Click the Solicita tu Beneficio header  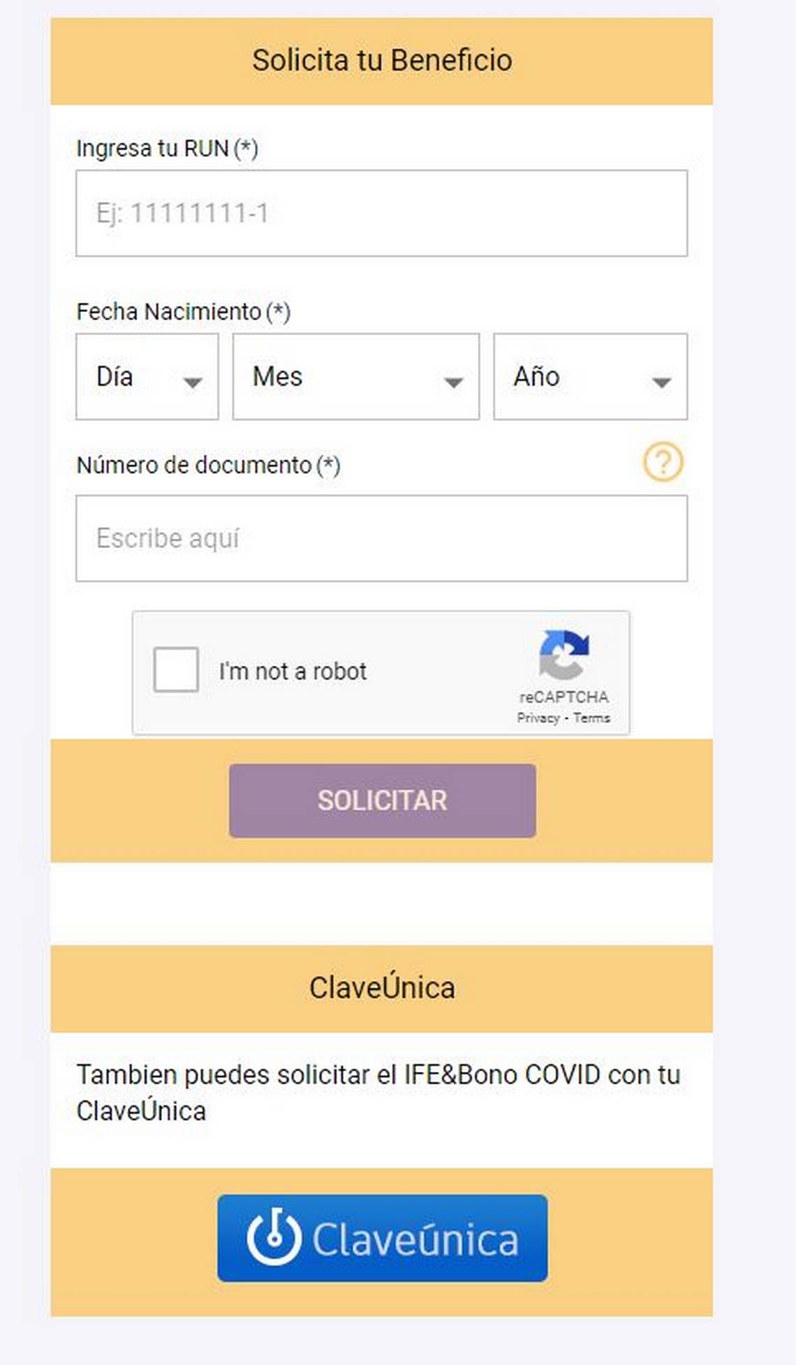(382, 61)
